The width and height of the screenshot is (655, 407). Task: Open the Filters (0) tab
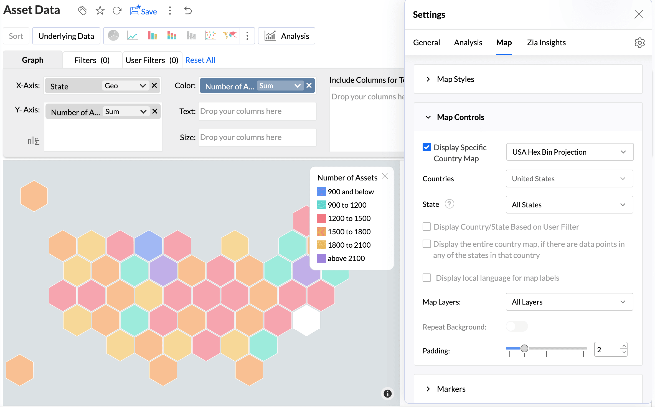coord(92,60)
